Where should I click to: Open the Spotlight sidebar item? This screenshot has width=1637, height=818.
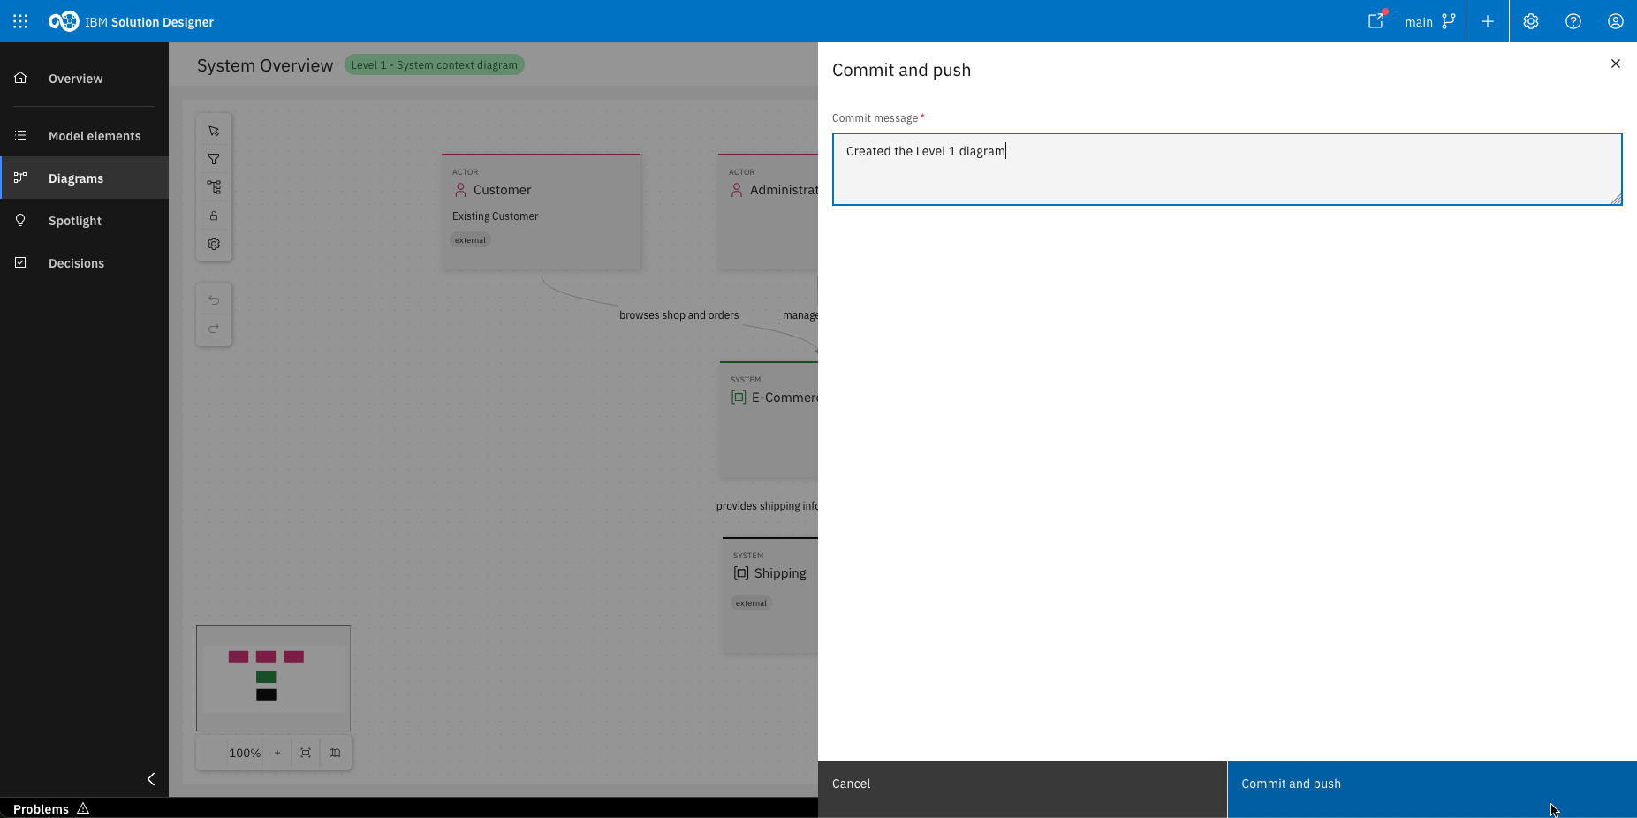tap(75, 221)
